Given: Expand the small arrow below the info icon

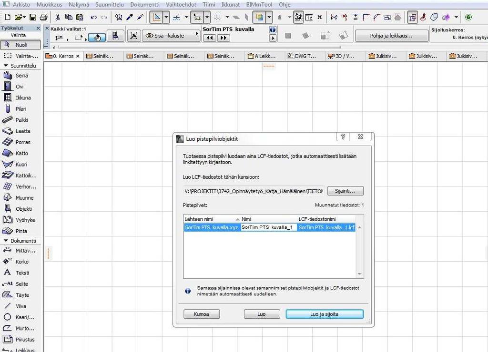Looking at the screenshot, I should point(273,38).
